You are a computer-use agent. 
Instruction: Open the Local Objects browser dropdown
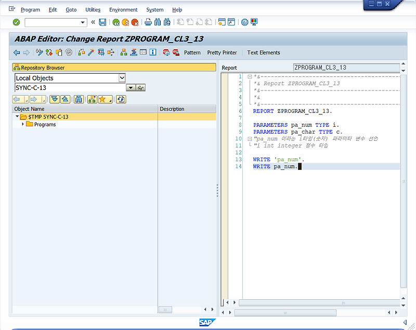122,78
